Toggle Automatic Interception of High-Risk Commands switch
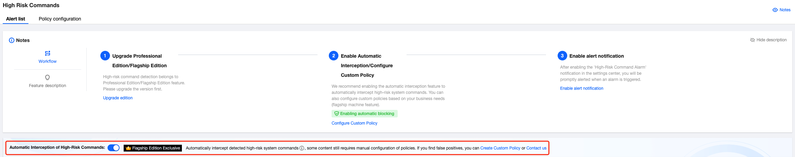795x157 pixels. [x=113, y=148]
